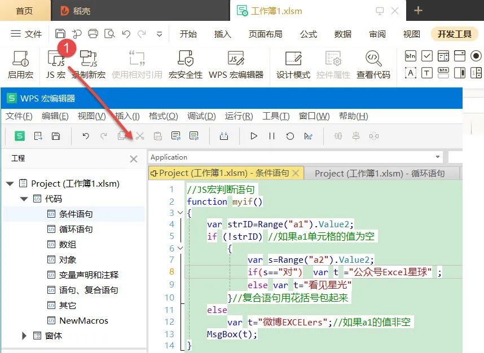Viewport: 484px width, 353px height.
Task: Click the save icon in macro editor toolbar
Action: tap(56, 136)
